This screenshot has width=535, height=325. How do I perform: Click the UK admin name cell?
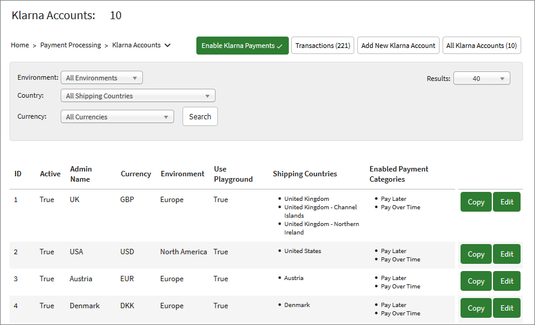coord(74,200)
